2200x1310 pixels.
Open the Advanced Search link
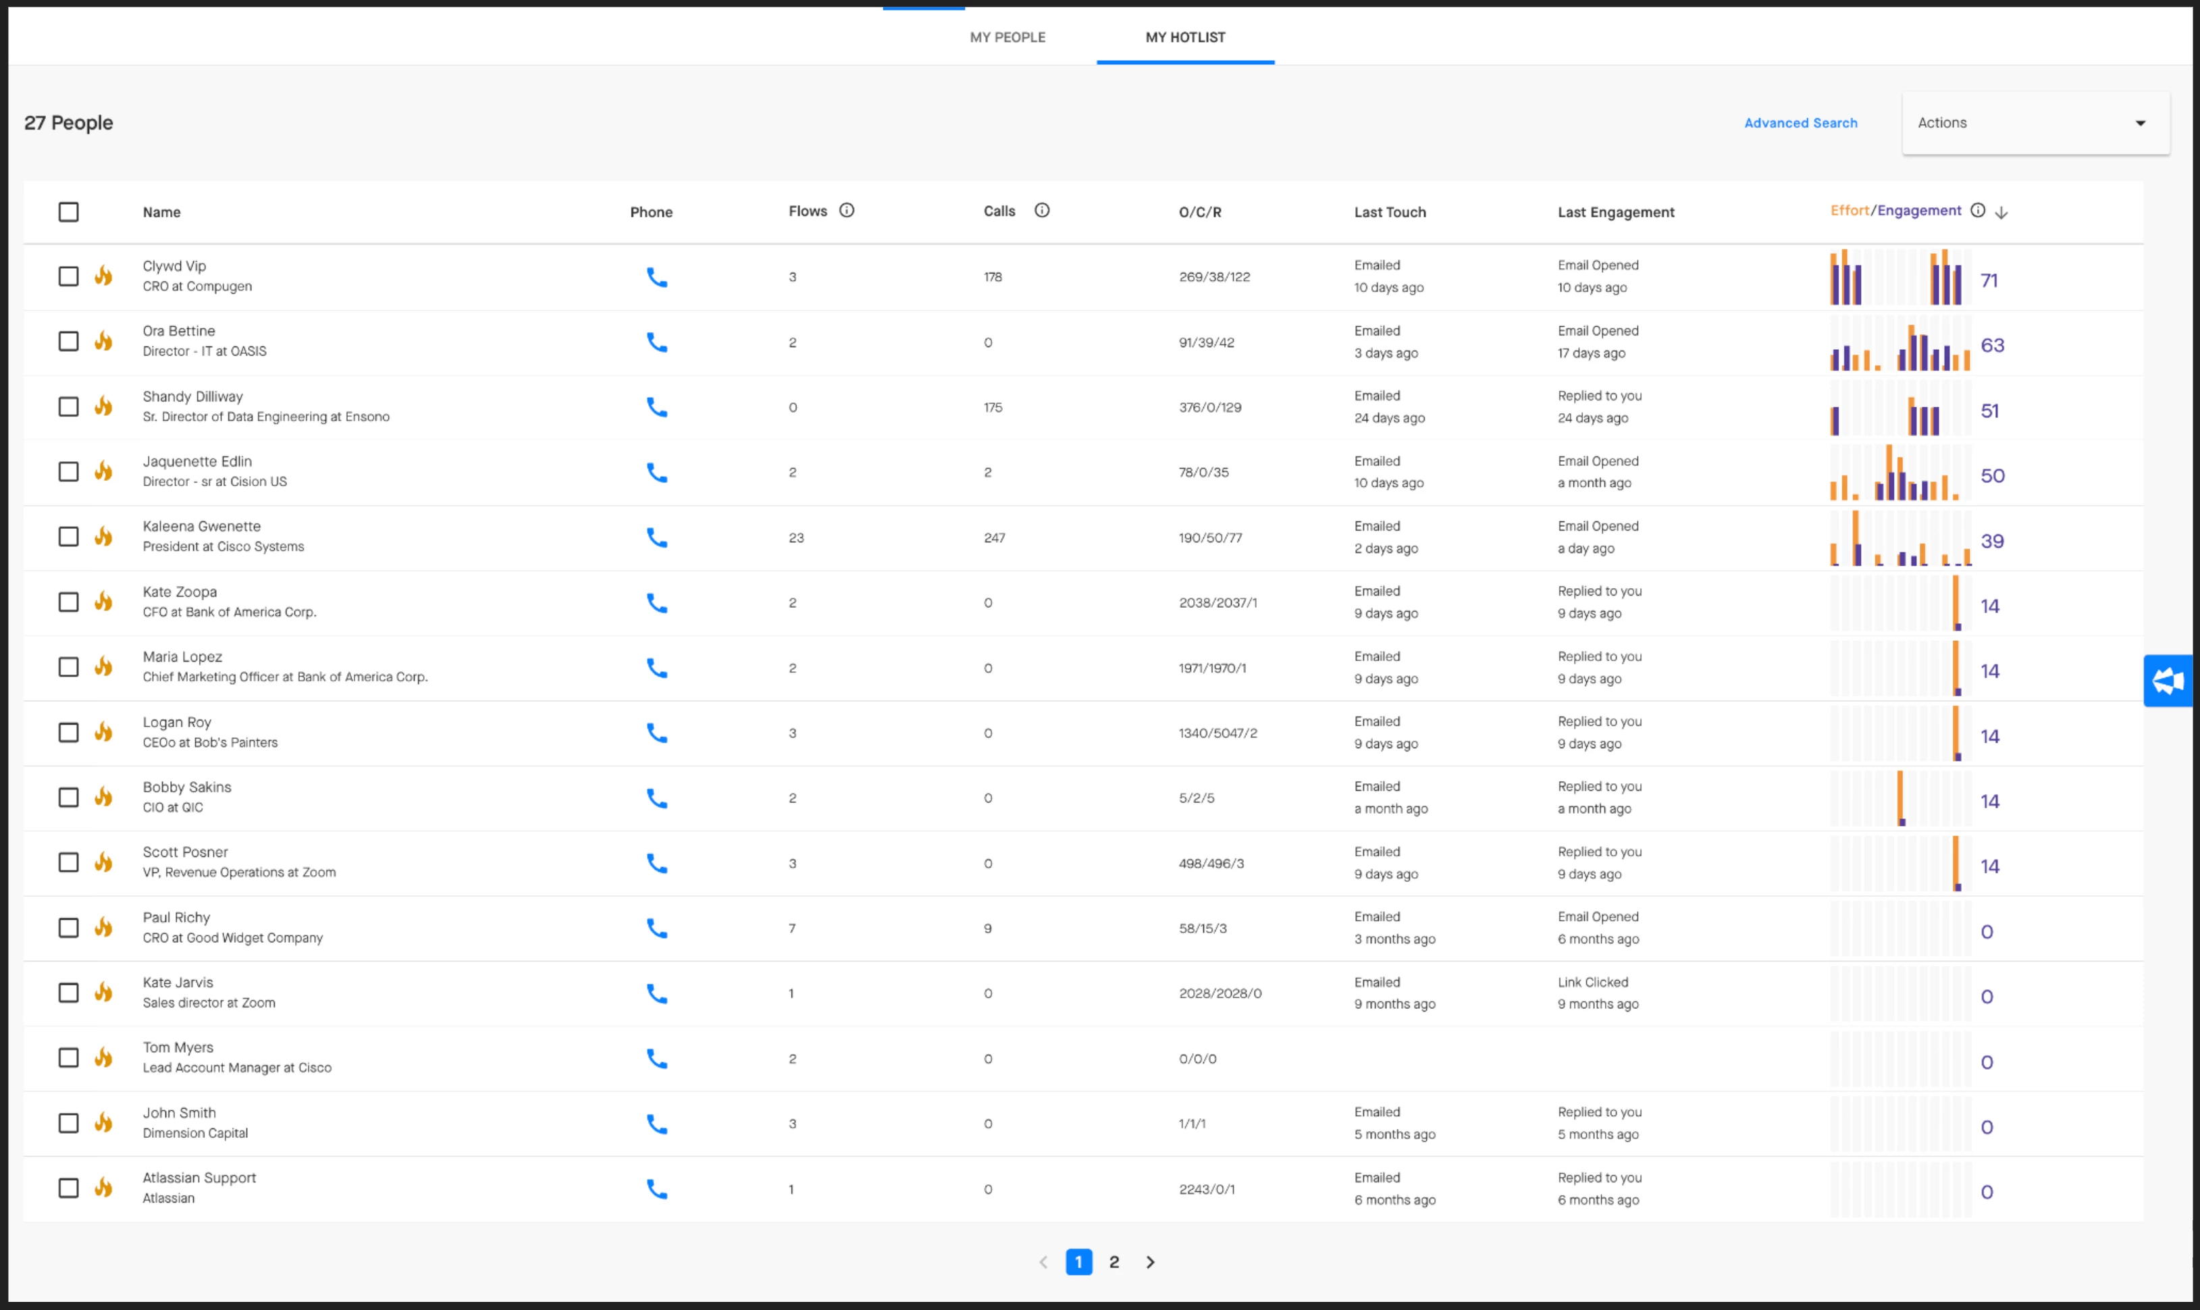pyautogui.click(x=1800, y=124)
